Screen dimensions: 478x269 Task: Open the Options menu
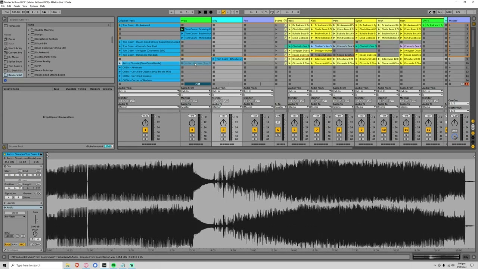(x=34, y=6)
